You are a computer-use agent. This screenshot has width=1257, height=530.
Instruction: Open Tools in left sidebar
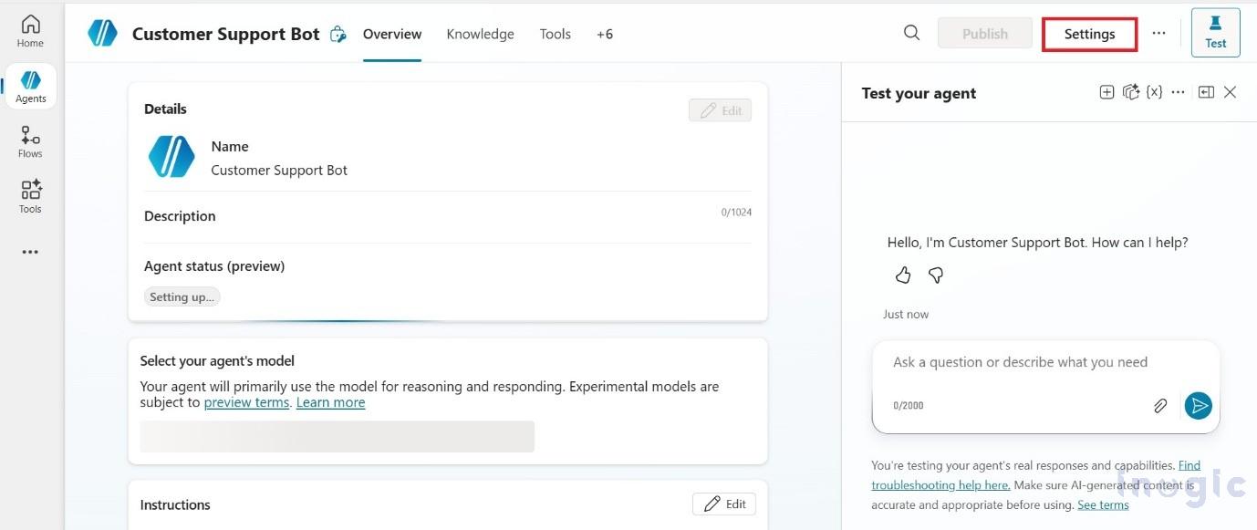[30, 197]
